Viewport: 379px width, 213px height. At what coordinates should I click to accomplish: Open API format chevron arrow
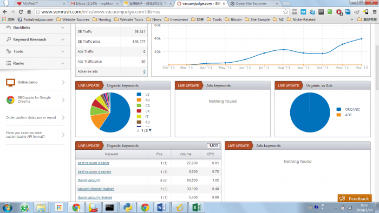coord(63,135)
